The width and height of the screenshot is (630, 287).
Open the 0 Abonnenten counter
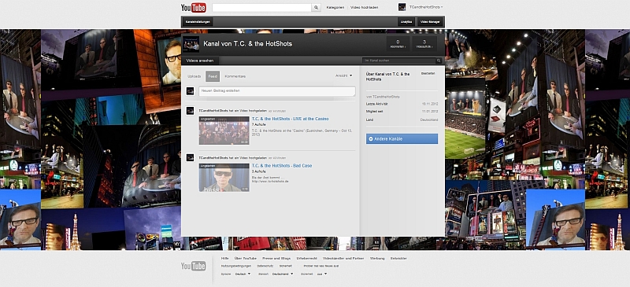click(x=398, y=44)
